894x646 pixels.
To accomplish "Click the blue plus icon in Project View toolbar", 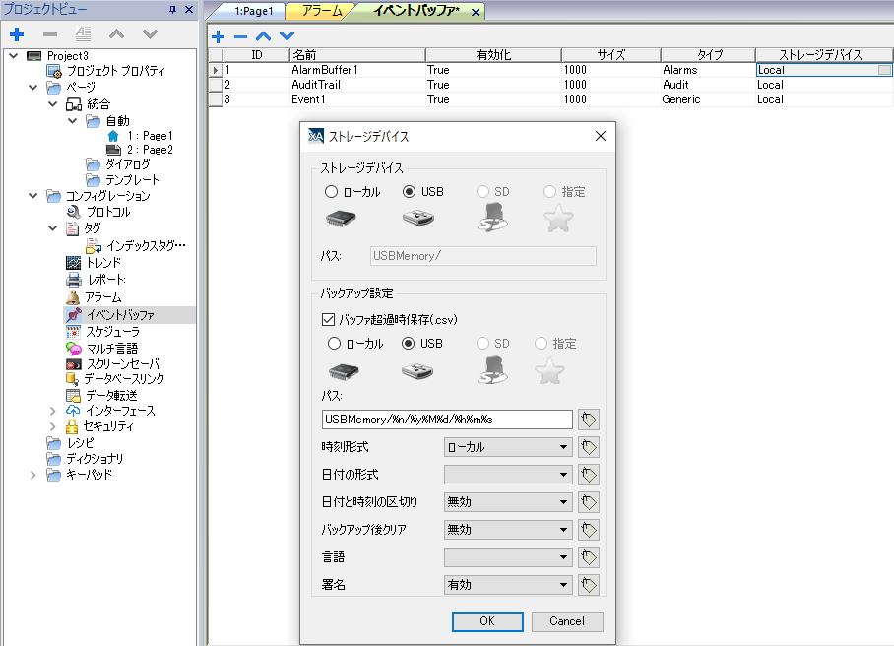I will coord(17,34).
